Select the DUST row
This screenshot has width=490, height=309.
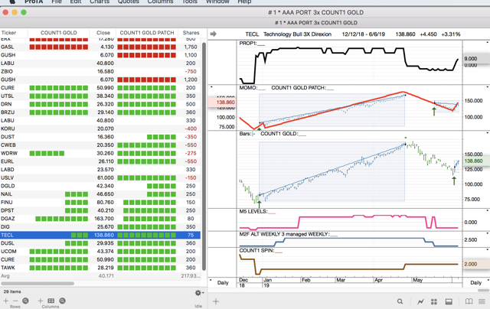(100, 137)
